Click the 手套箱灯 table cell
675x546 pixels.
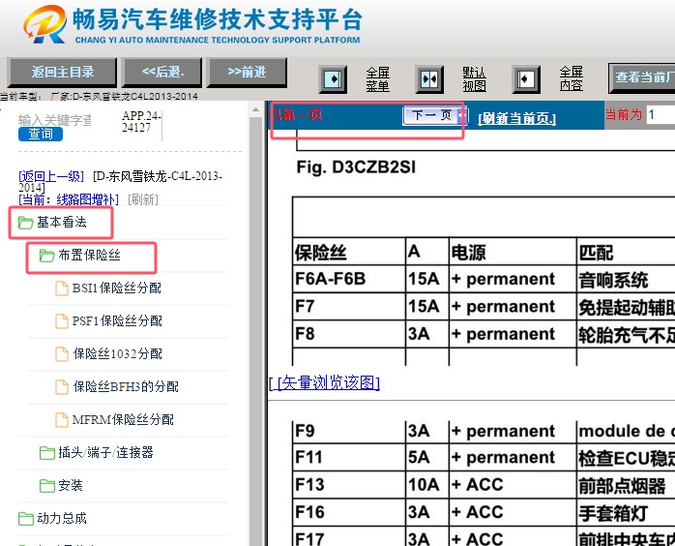coord(626,512)
